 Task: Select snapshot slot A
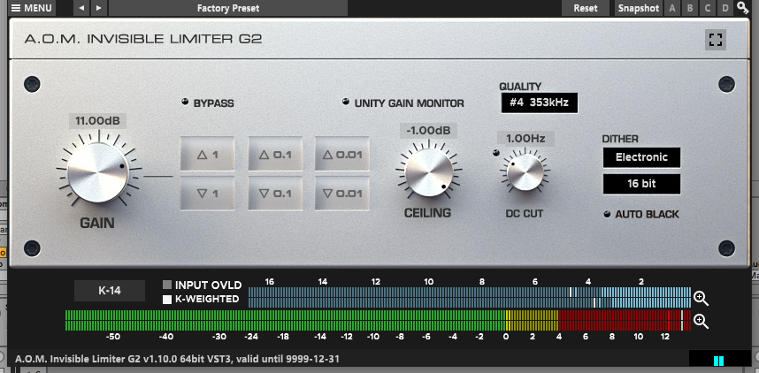672,8
